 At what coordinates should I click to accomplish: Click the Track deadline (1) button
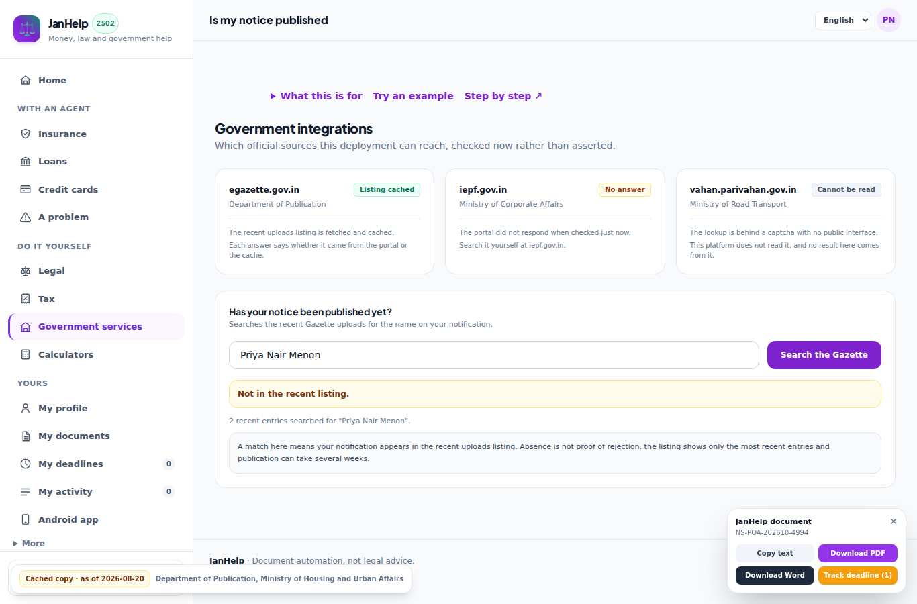coord(858,575)
